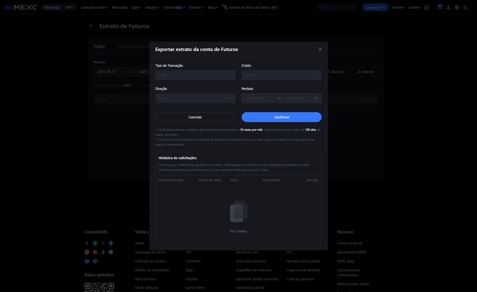This screenshot has width=477, height=292.
Task: Expand the Futuros menu in header
Action: click(x=153, y=7)
